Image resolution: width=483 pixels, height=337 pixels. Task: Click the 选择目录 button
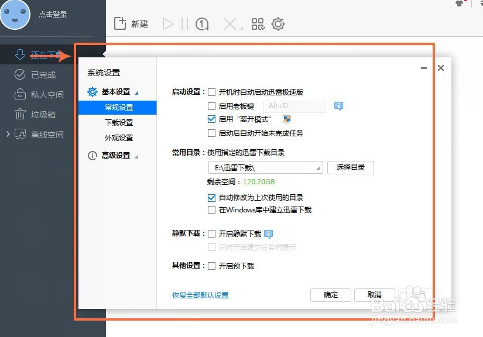tap(351, 167)
